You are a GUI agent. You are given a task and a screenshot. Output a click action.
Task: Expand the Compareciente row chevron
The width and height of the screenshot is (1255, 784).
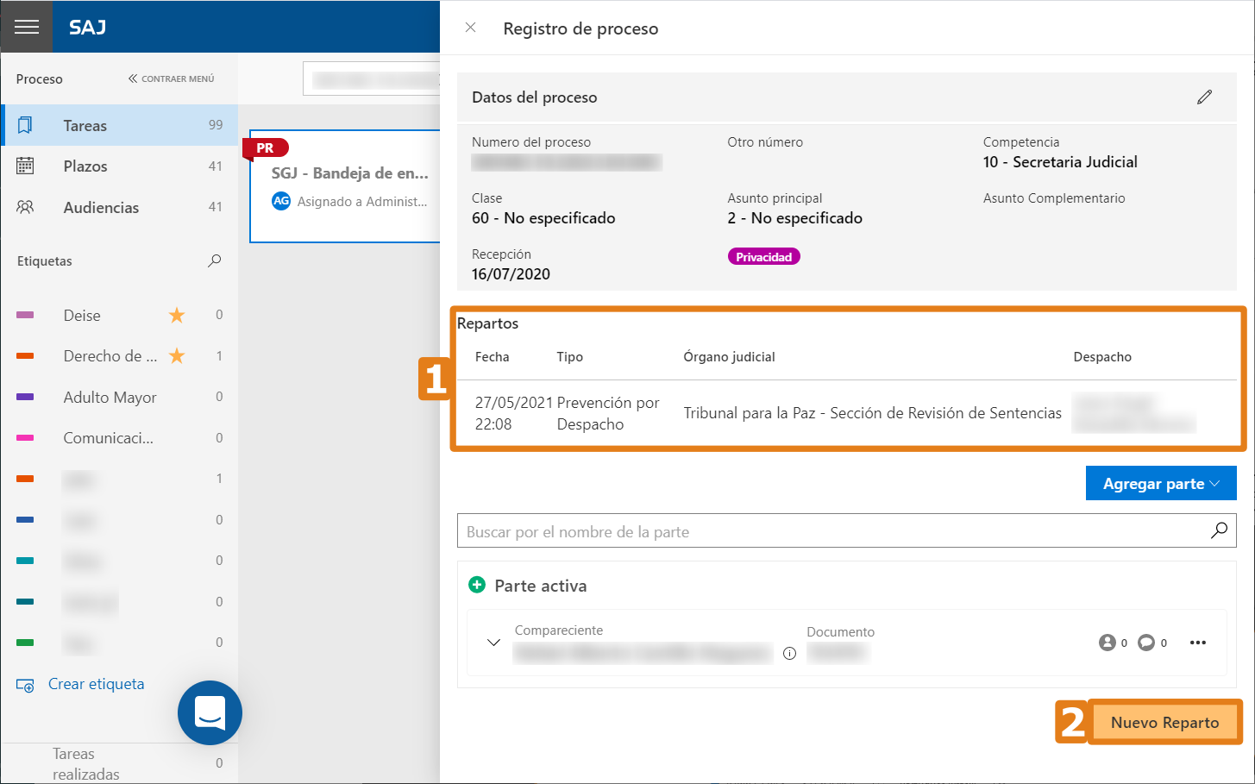493,643
